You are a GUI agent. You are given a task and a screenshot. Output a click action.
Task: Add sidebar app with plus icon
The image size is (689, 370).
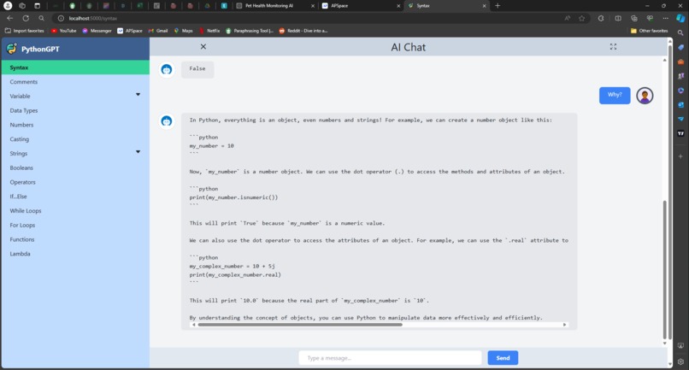(680, 156)
